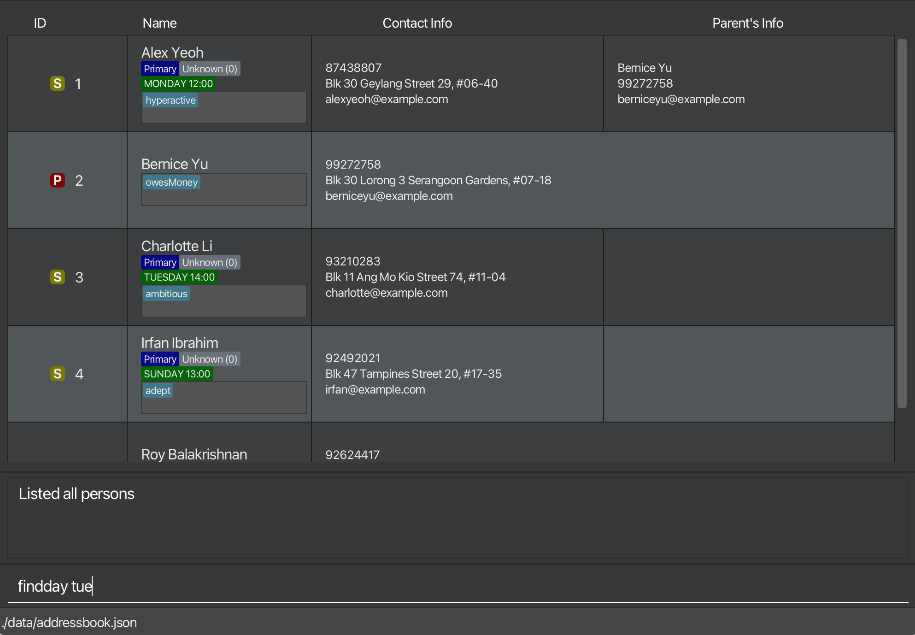Click phone 99272758 in Bernice Yu's contact info
This screenshot has width=915, height=635.
(x=353, y=165)
